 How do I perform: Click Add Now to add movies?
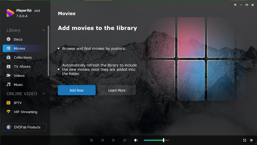pyautogui.click(x=76, y=90)
